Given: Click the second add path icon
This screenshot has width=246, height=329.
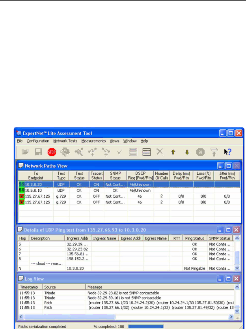Looking at the screenshot, I should [x=106, y=152].
